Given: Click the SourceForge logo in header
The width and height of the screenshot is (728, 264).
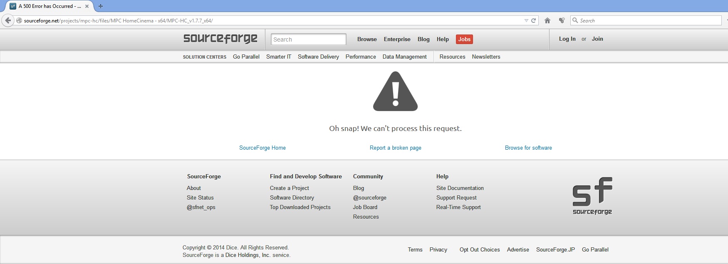Looking at the screenshot, I should [220, 39].
